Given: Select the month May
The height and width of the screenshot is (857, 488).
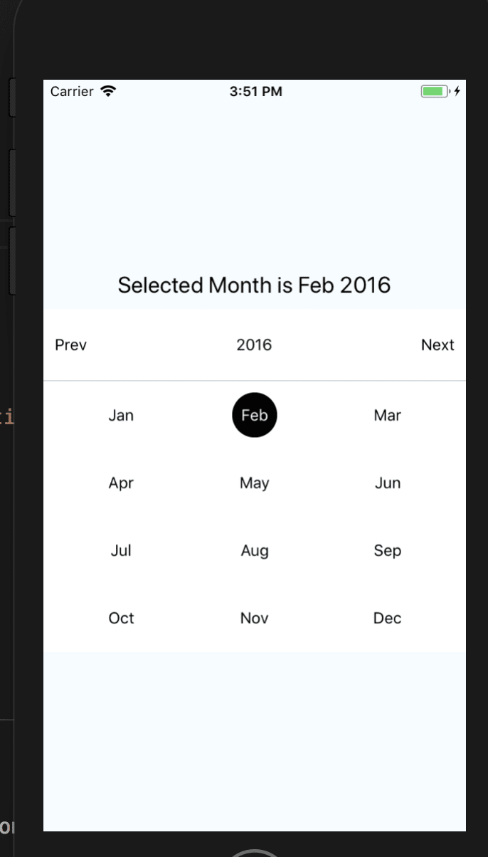Looking at the screenshot, I should pyautogui.click(x=255, y=483).
